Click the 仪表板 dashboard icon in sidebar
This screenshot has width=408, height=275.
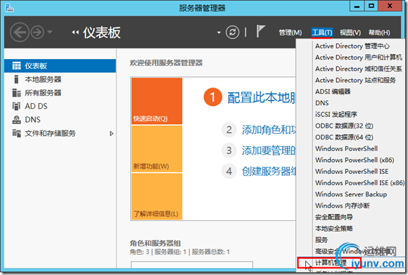[x=17, y=66]
